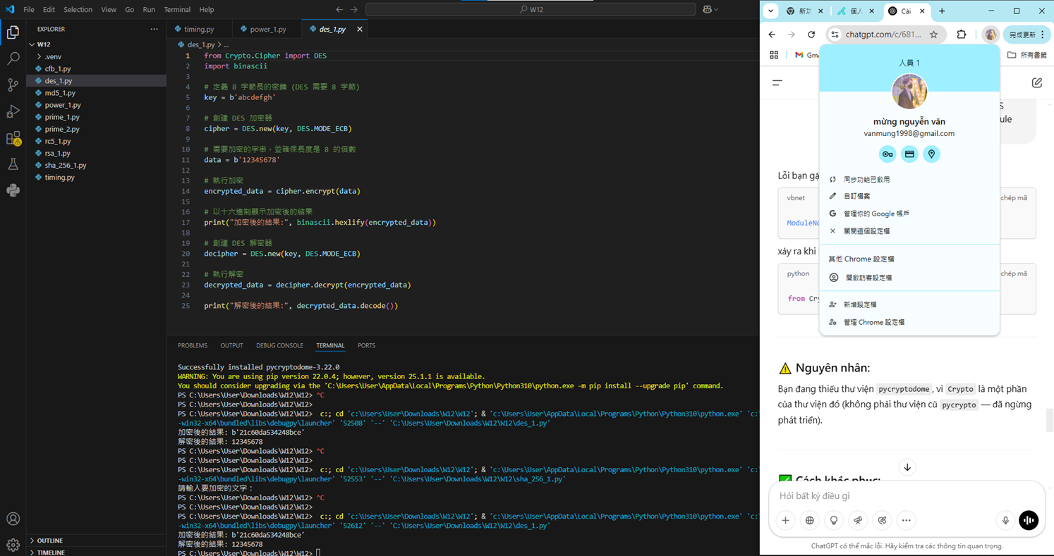Open Chrome profile passwords key icon
The height and width of the screenshot is (556, 1054).
point(887,154)
